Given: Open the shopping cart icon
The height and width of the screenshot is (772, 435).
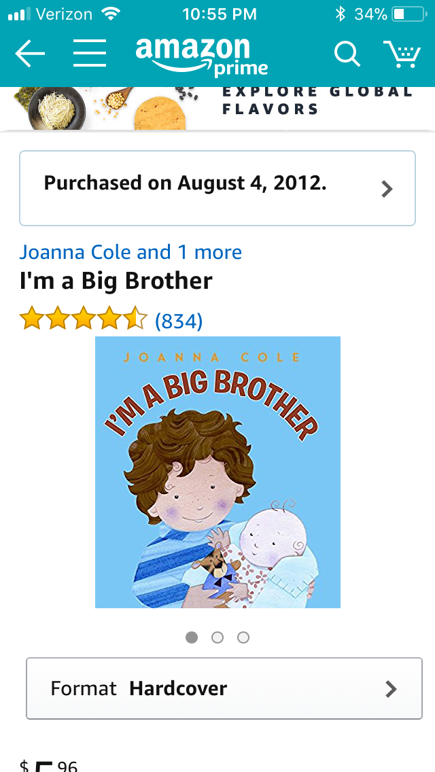Looking at the screenshot, I should (x=402, y=54).
